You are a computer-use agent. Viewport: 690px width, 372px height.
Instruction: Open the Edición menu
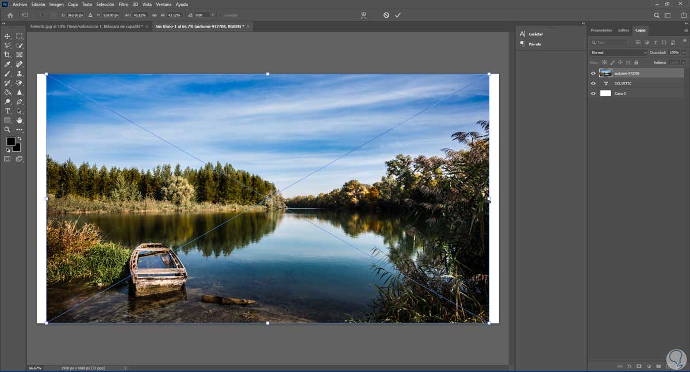[x=39, y=4]
